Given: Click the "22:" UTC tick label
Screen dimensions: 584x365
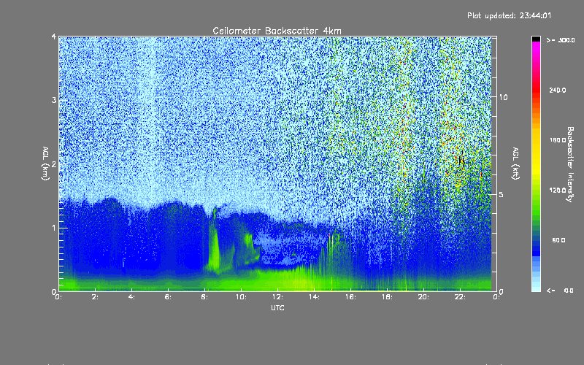Looking at the screenshot, I should coord(460,297).
